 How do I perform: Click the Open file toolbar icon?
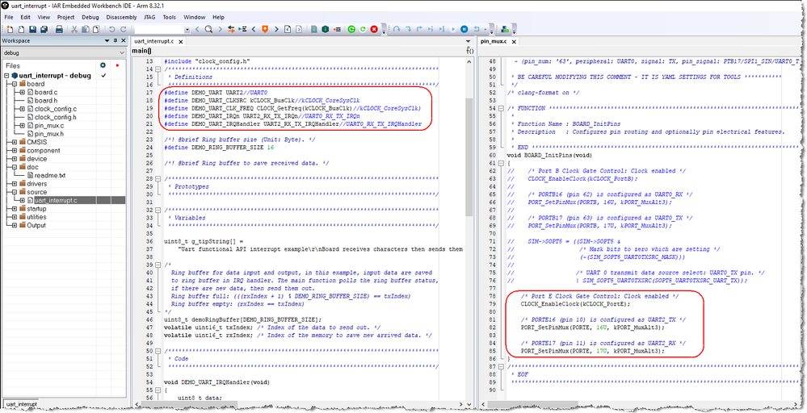pos(21,29)
